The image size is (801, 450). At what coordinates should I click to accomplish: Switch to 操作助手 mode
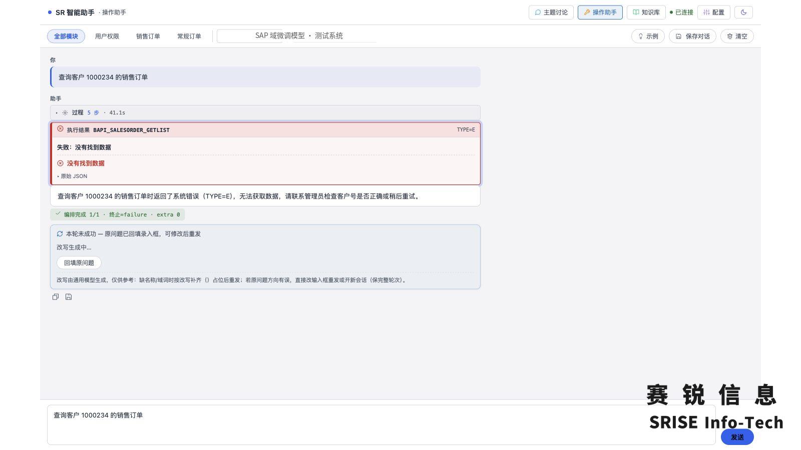click(x=600, y=12)
